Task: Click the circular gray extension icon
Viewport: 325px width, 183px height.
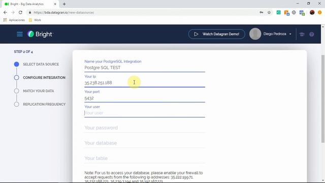Action: 294,12
